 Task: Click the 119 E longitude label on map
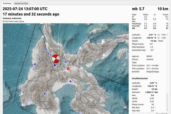point(28,25)
